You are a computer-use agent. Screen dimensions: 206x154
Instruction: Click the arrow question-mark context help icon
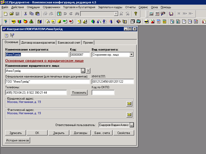[x=12, y=35]
